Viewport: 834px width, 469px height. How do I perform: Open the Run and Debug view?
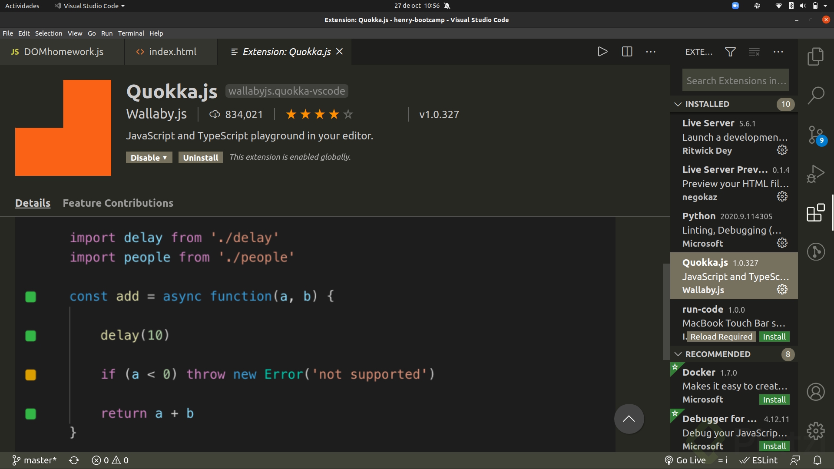(815, 174)
